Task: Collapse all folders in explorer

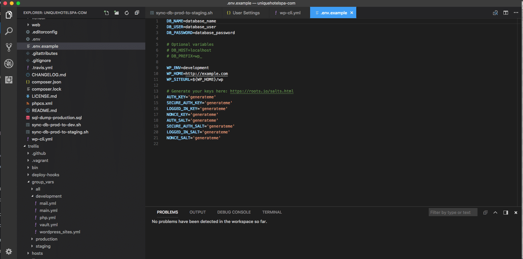Action: (x=137, y=13)
